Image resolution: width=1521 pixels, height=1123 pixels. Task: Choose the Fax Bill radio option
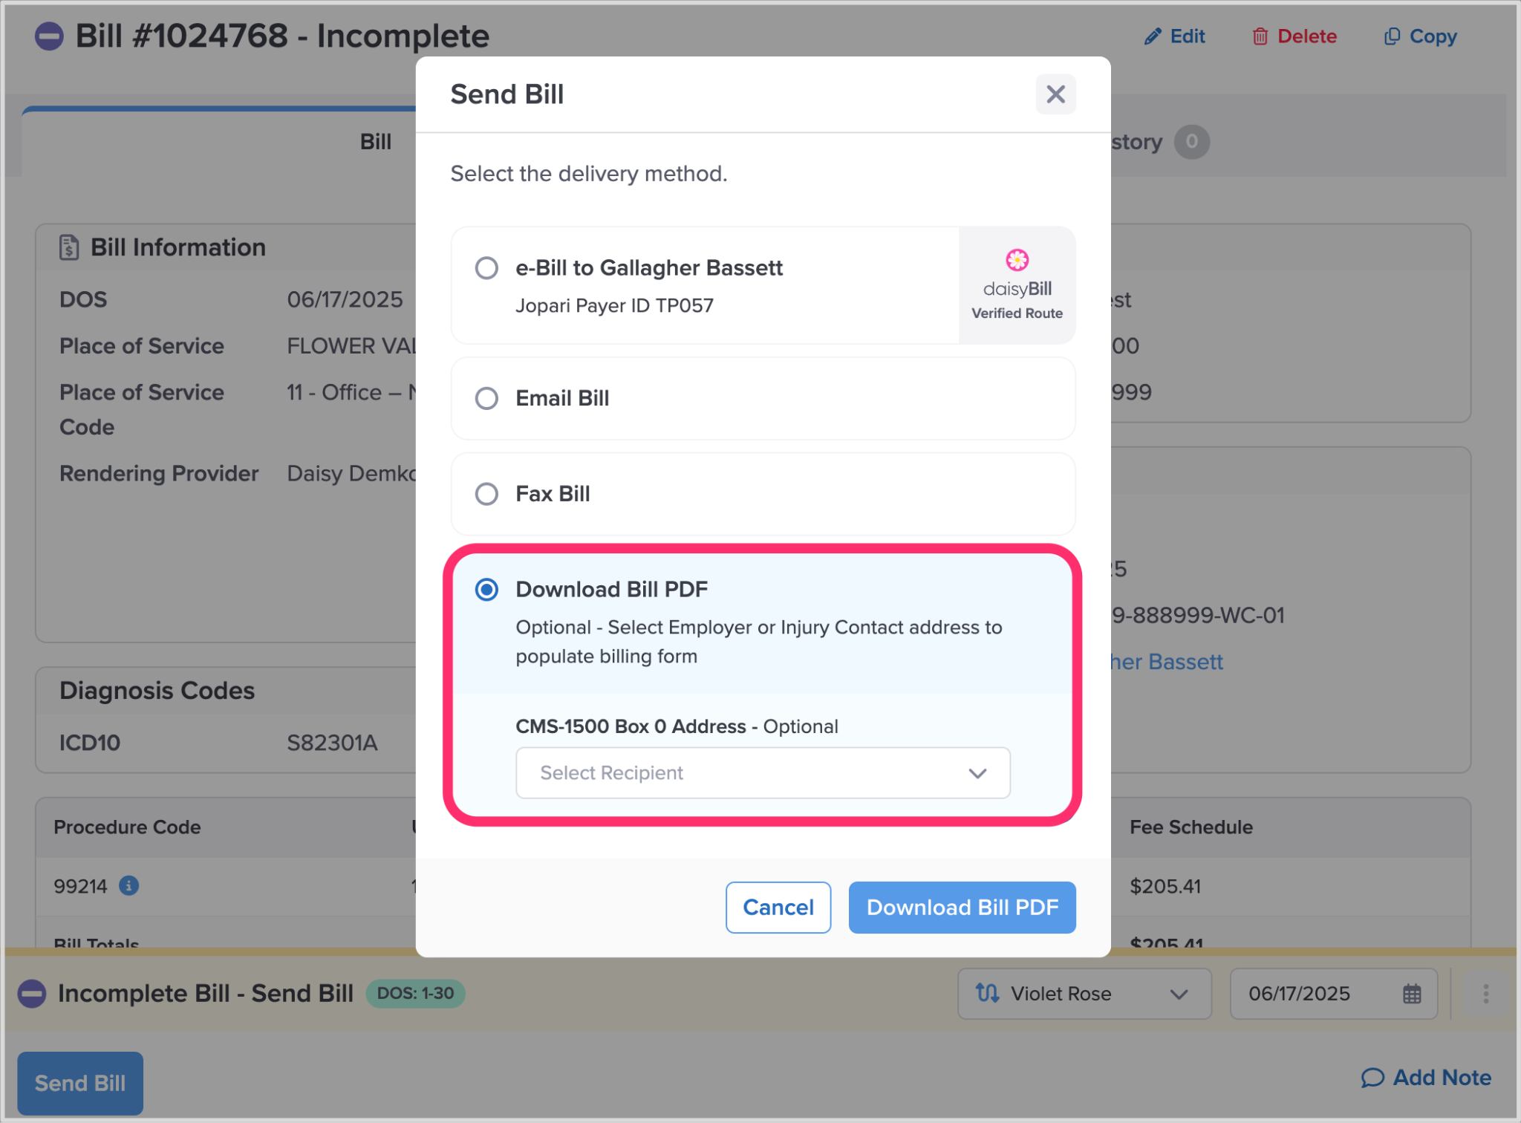pos(486,494)
